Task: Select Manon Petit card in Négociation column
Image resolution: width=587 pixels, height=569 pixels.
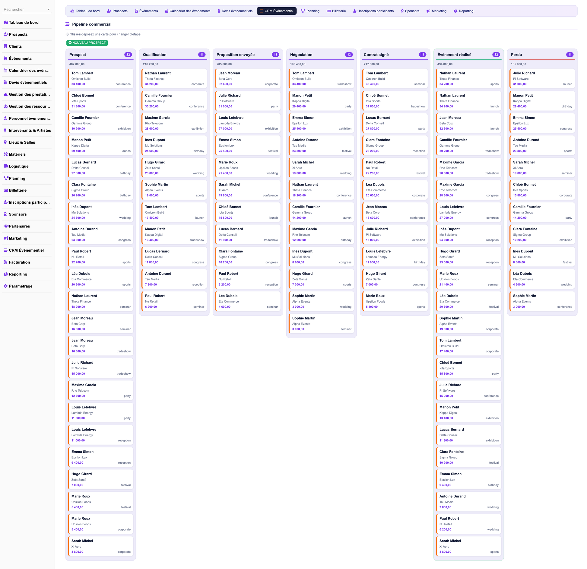Action: tap(322, 101)
